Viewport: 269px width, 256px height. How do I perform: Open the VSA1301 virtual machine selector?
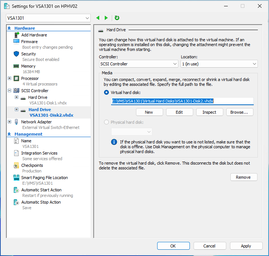click(48, 18)
